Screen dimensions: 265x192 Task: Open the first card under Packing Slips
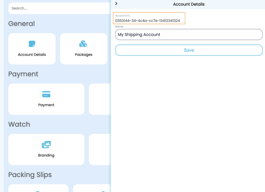pos(38,188)
